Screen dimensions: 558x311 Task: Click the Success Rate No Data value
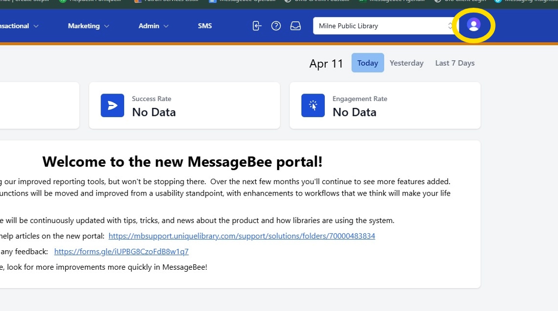pyautogui.click(x=154, y=112)
